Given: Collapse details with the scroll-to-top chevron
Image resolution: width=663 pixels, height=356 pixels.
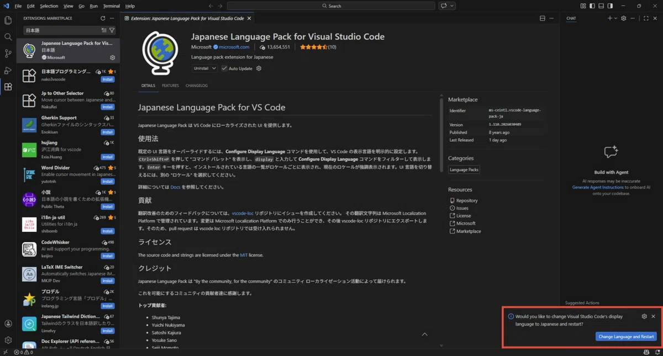Looking at the screenshot, I should pyautogui.click(x=424, y=334).
